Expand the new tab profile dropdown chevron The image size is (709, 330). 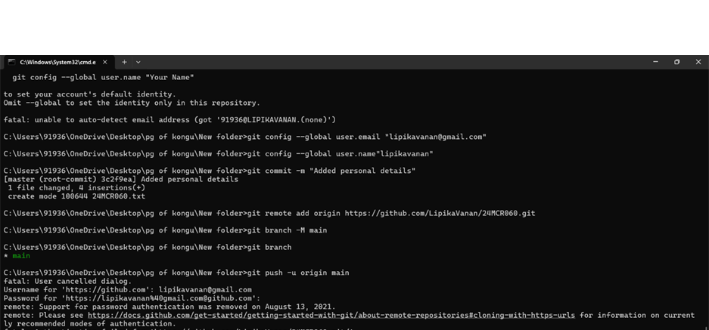(x=138, y=62)
